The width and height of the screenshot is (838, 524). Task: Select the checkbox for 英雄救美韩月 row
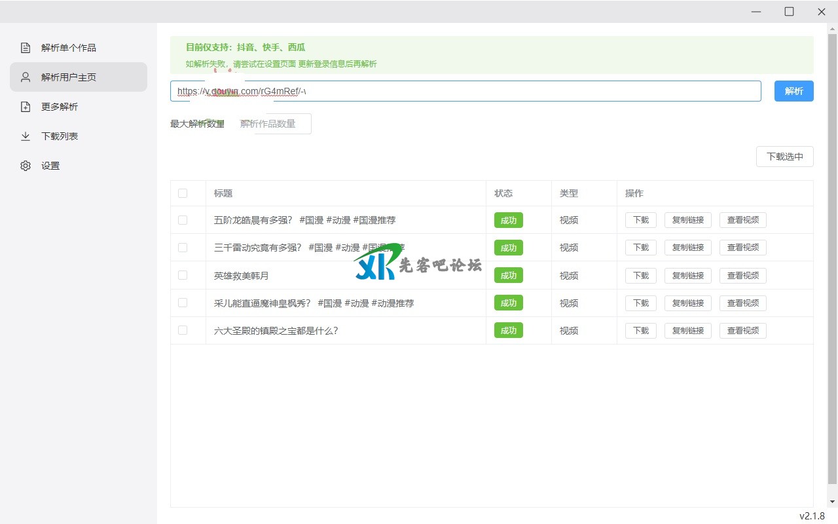(183, 275)
